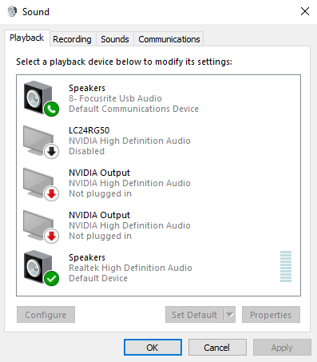Click the Configure button
Image resolution: width=317 pixels, height=362 pixels.
[46, 315]
